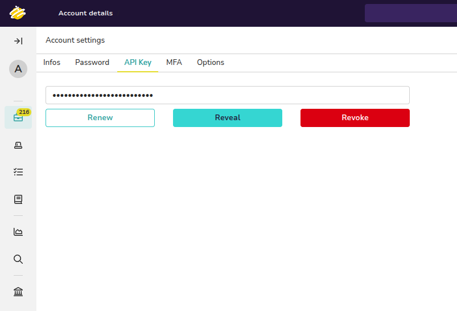Image resolution: width=457 pixels, height=311 pixels.
Task: Click the Account settings heading
Action: [x=75, y=40]
